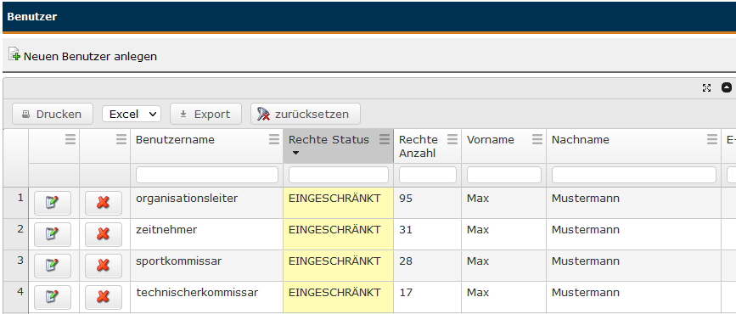The width and height of the screenshot is (736, 314).
Task: Click the Export button
Action: 205,114
